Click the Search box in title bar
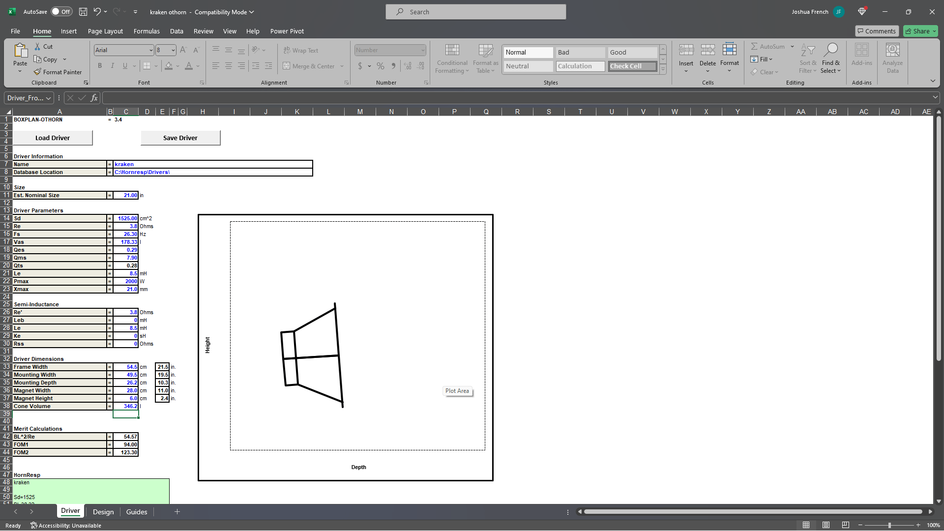944x531 pixels. (476, 12)
